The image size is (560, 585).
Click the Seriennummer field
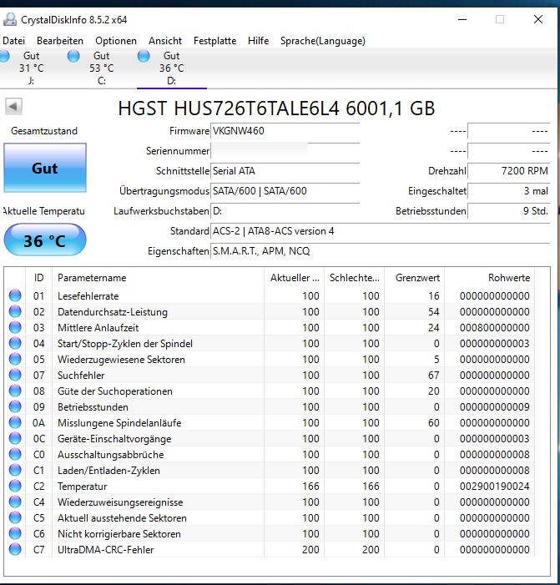[x=285, y=151]
